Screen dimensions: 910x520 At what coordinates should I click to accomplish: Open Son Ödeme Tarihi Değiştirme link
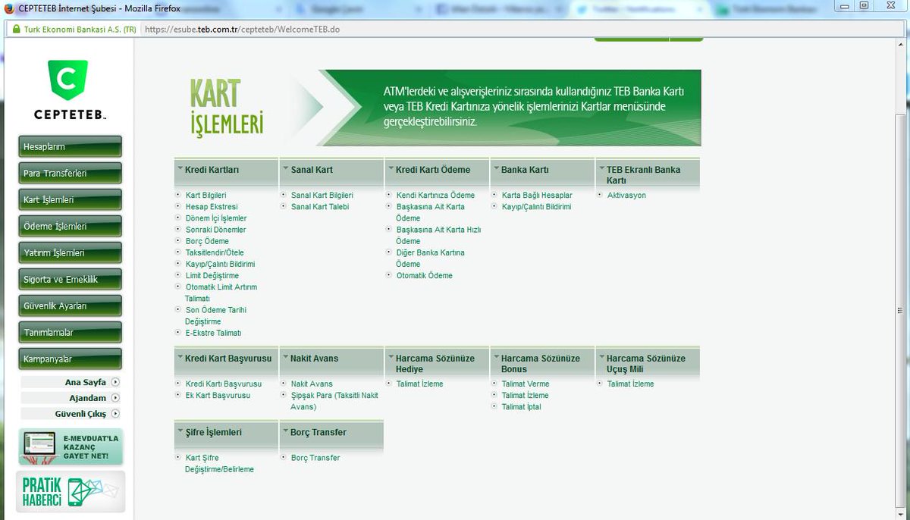point(215,315)
